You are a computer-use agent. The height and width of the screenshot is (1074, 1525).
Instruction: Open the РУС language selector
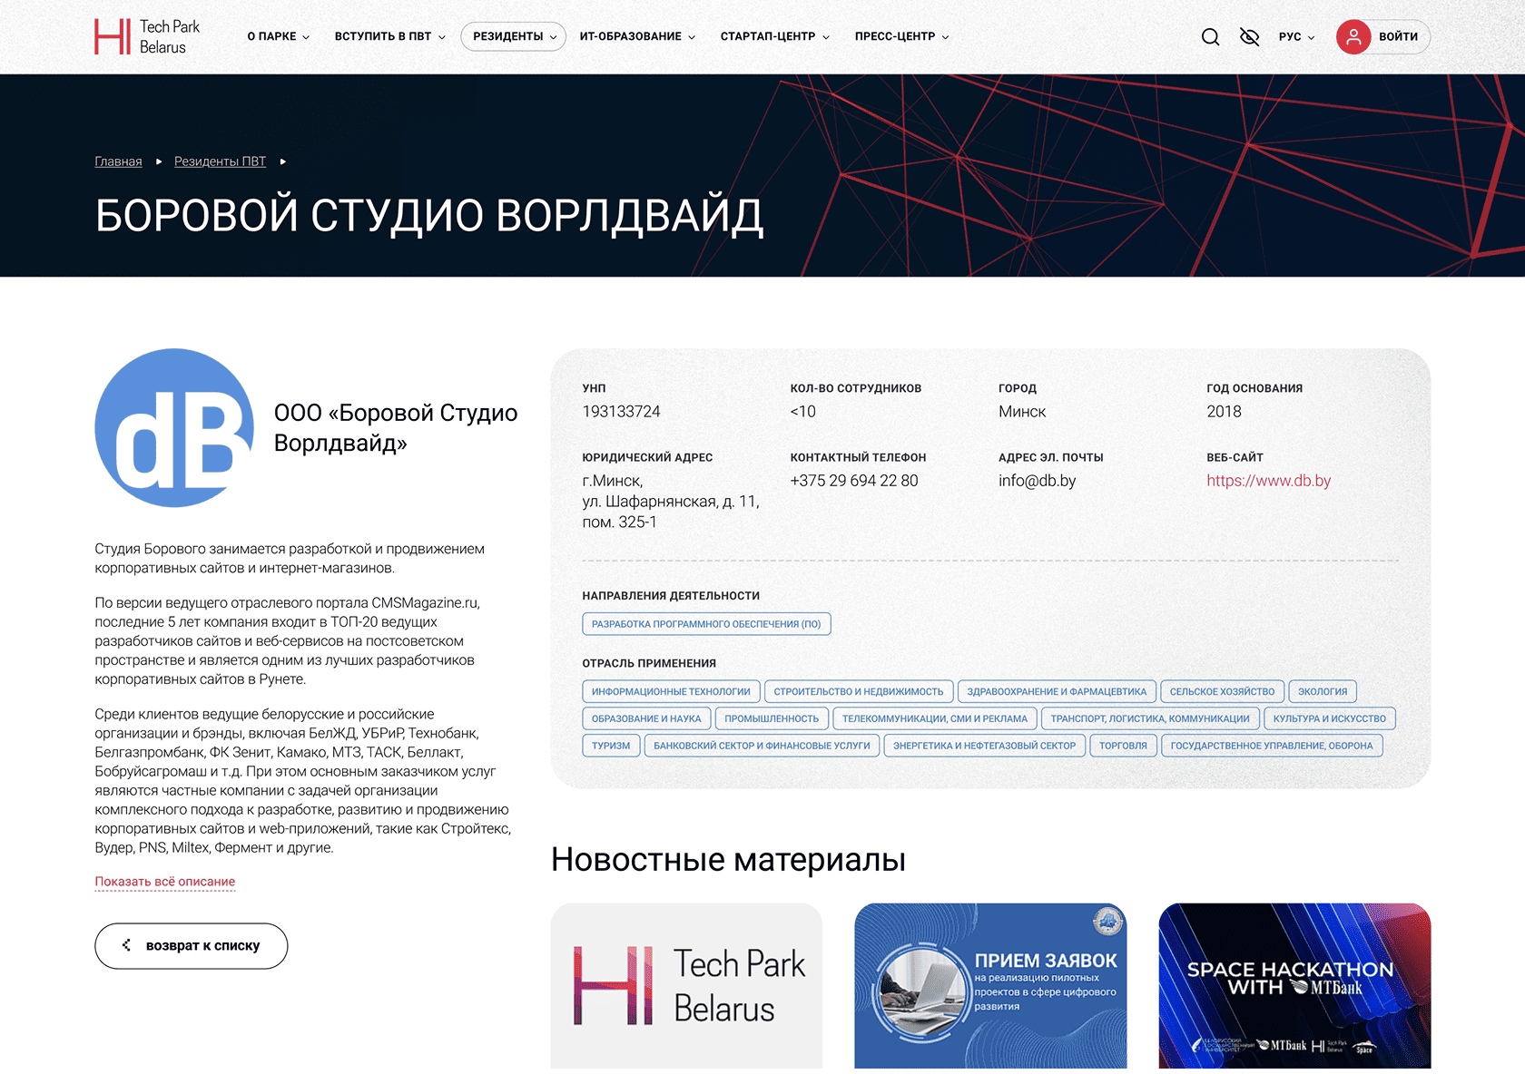tap(1296, 37)
